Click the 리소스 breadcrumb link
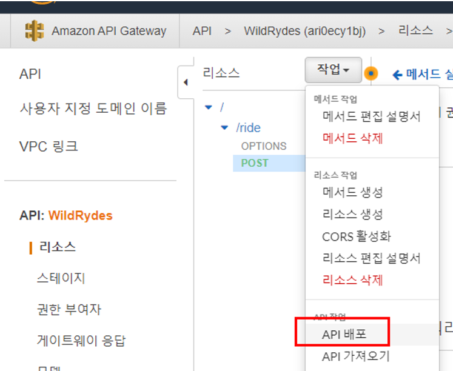The width and height of the screenshot is (453, 371). pyautogui.click(x=415, y=30)
